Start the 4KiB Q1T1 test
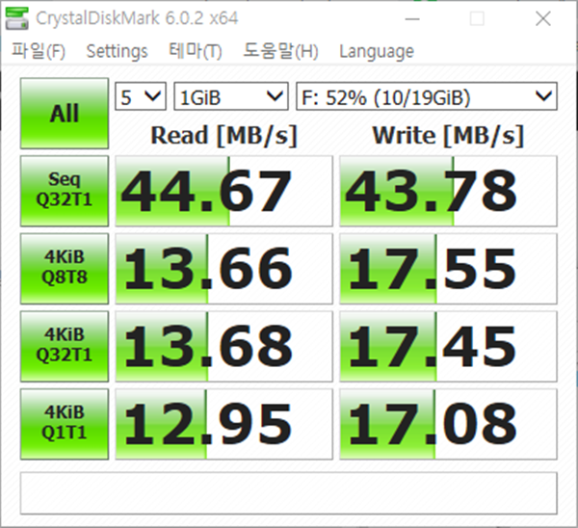The width and height of the screenshot is (578, 528). click(65, 424)
